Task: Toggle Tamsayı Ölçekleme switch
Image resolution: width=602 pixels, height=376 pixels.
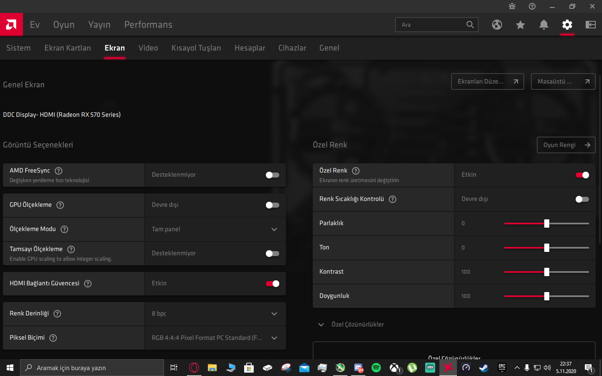Action: tap(273, 254)
